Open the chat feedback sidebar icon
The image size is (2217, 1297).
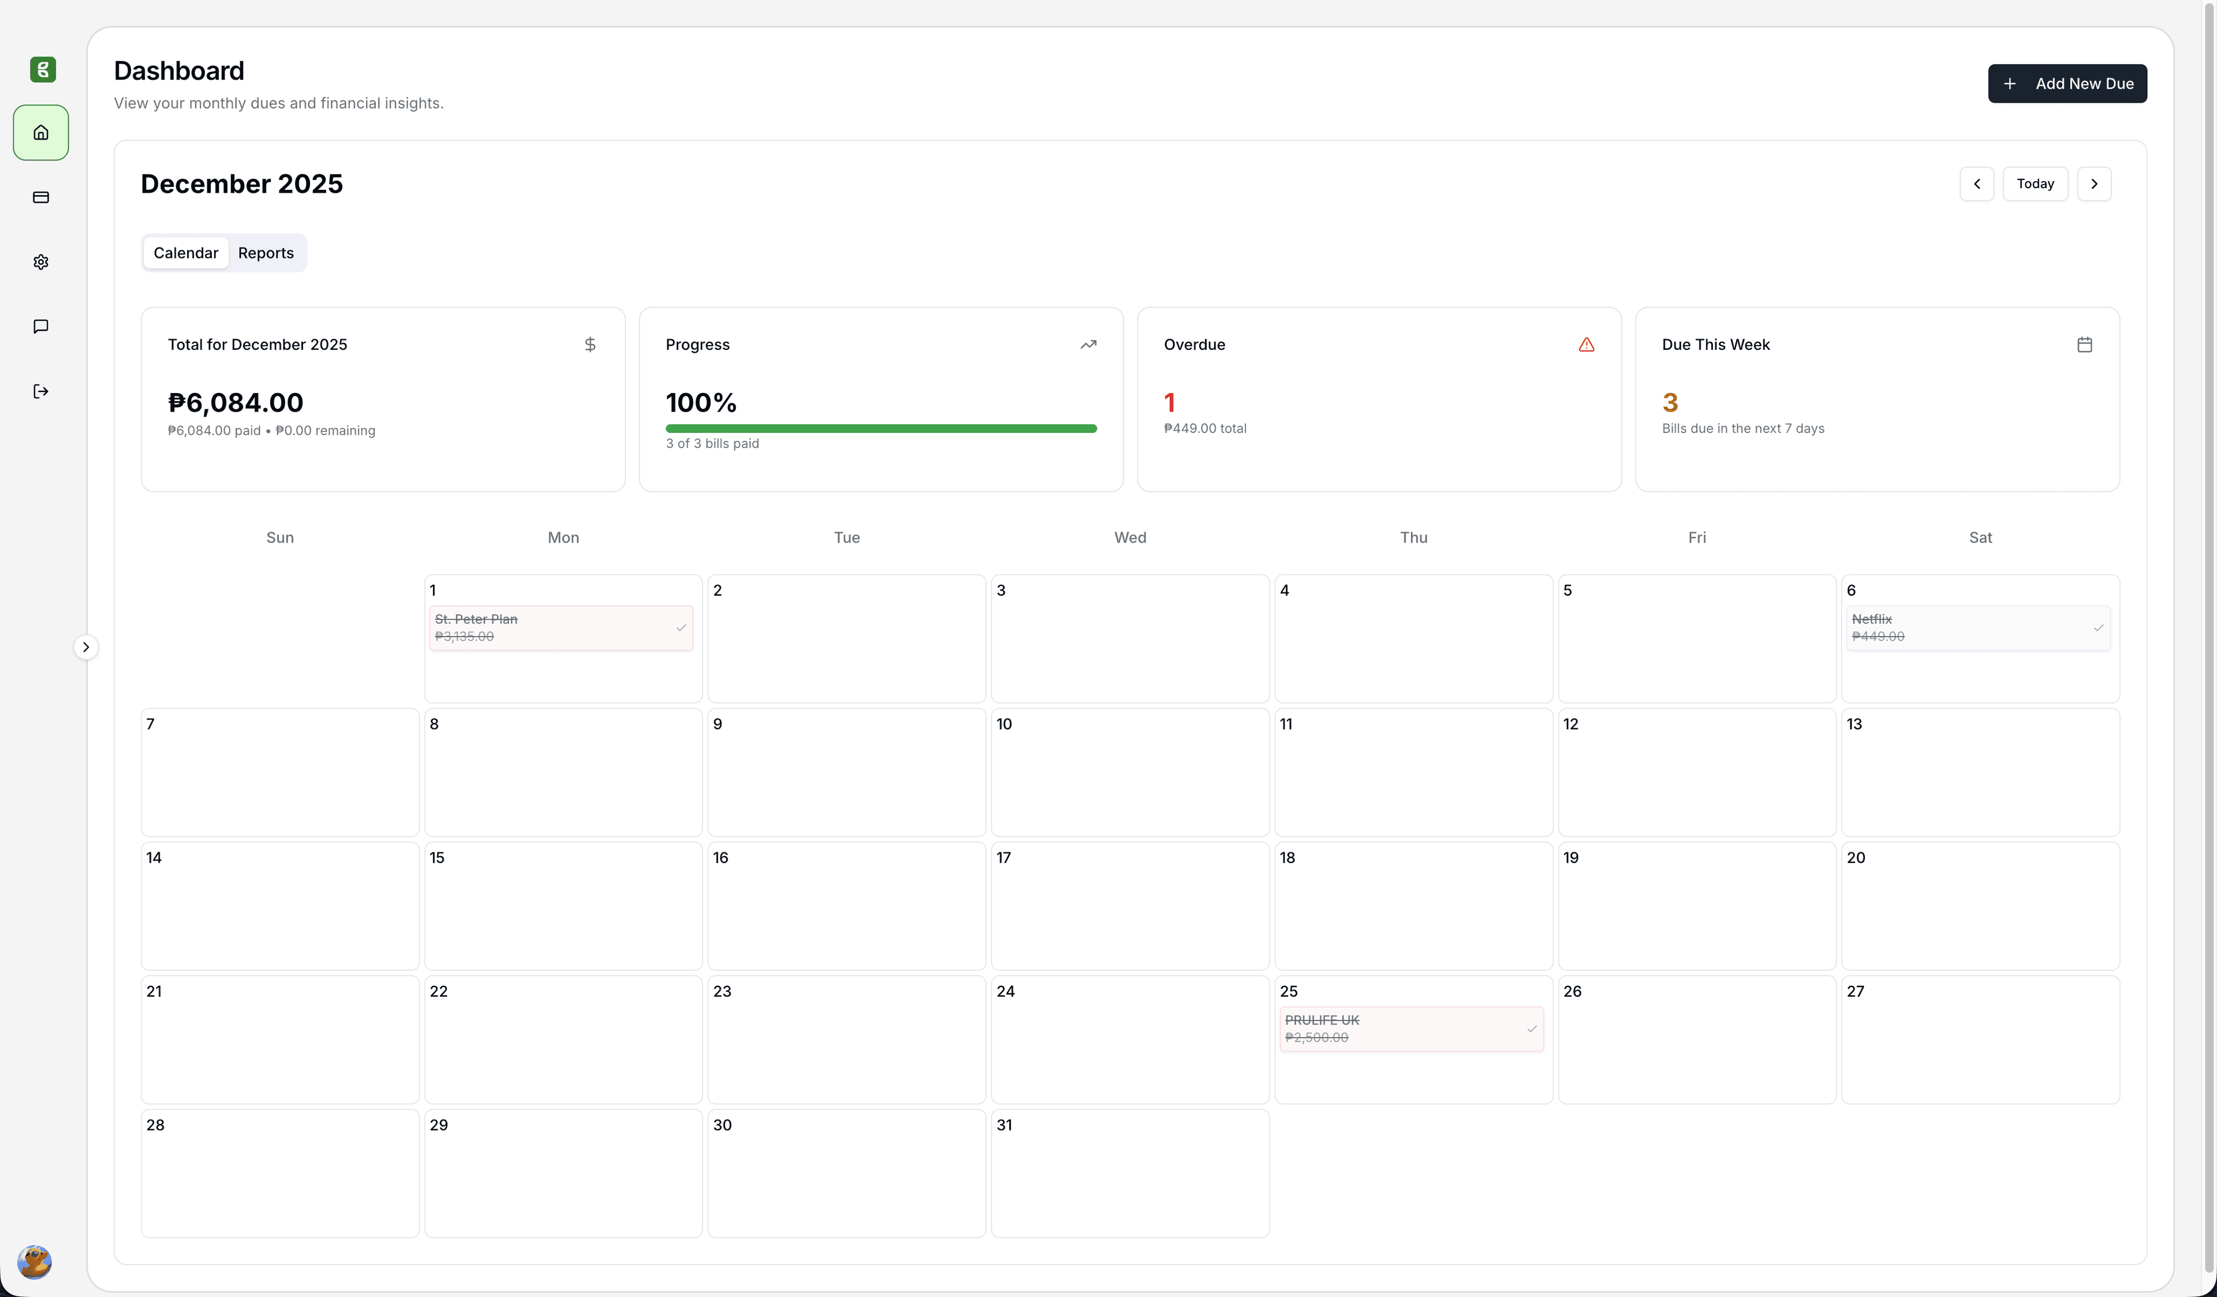[40, 326]
